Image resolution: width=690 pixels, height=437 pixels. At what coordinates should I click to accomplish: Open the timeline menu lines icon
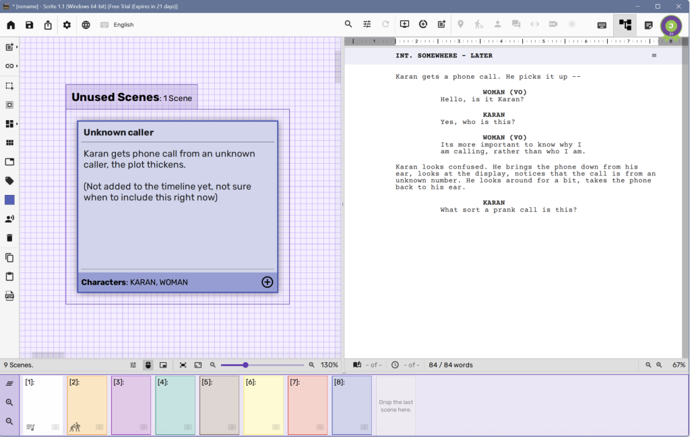tap(9, 384)
